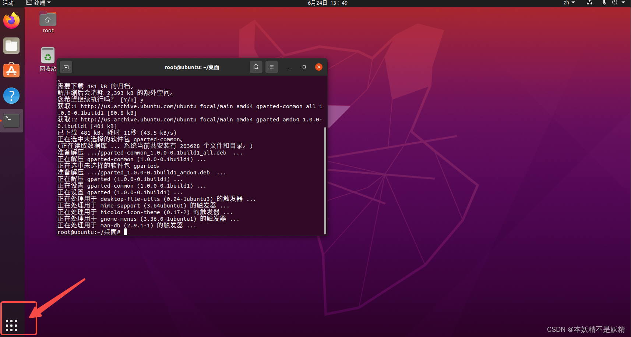This screenshot has height=337, width=631.
Task: Click the man-db trigger line
Action: coord(127,226)
